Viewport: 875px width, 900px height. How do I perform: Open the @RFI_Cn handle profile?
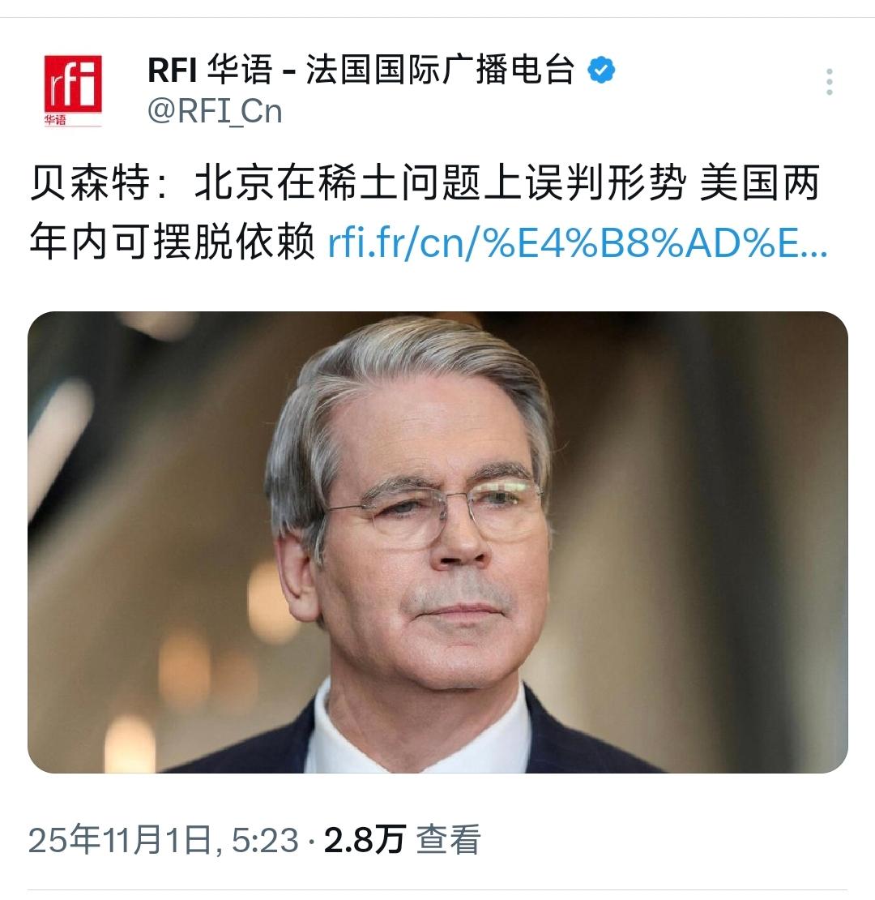(x=215, y=111)
